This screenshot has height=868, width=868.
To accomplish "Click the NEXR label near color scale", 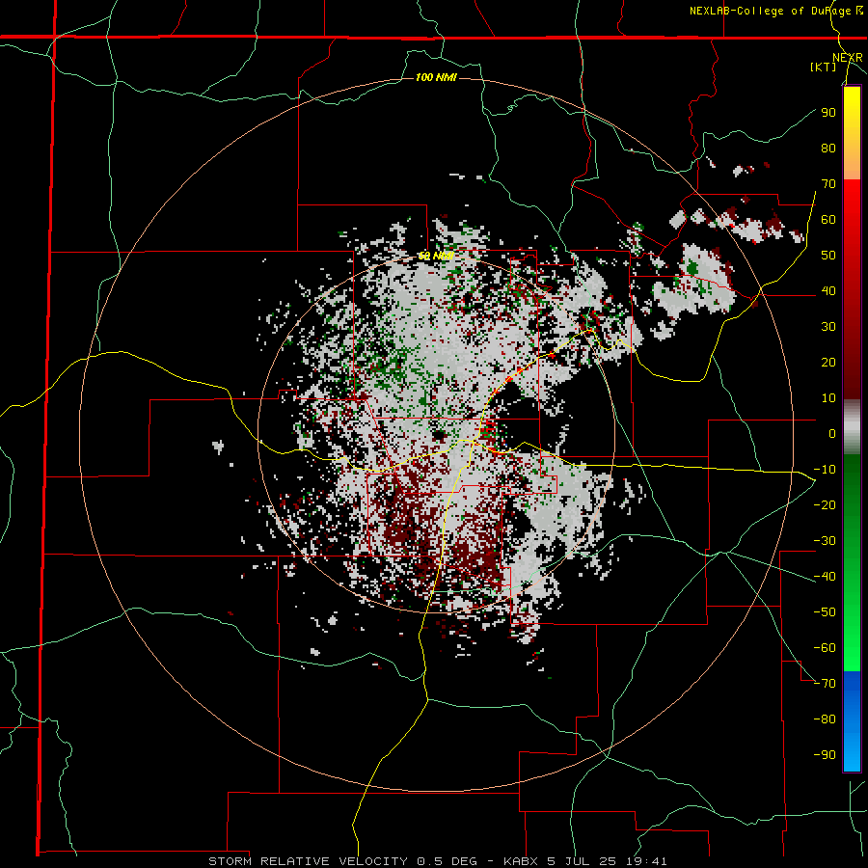I will tap(848, 58).
